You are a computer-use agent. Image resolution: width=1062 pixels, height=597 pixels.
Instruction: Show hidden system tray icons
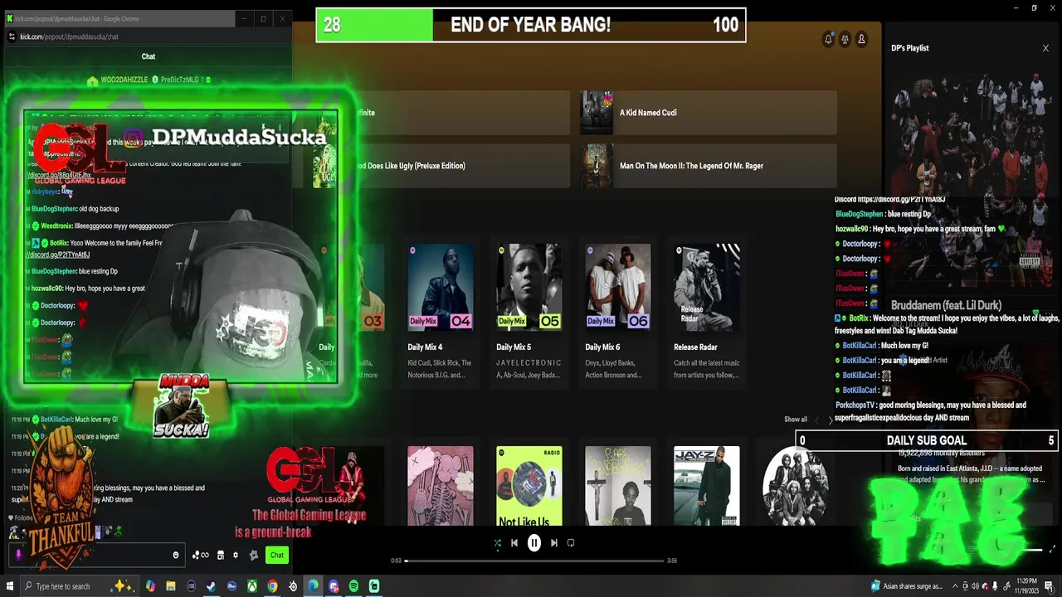[954, 586]
